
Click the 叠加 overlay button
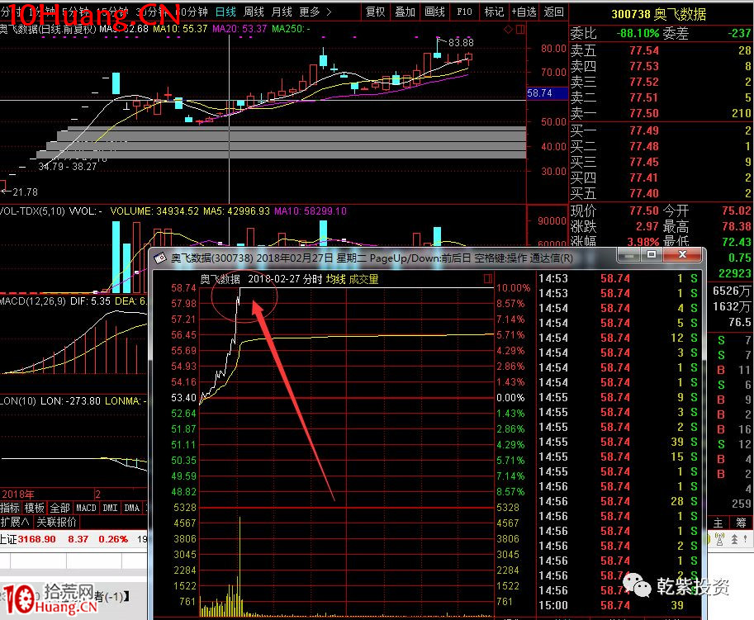[x=405, y=12]
